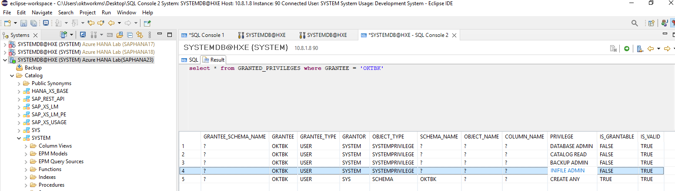Click the greyed-out cancel icon left of Execute

click(x=613, y=49)
